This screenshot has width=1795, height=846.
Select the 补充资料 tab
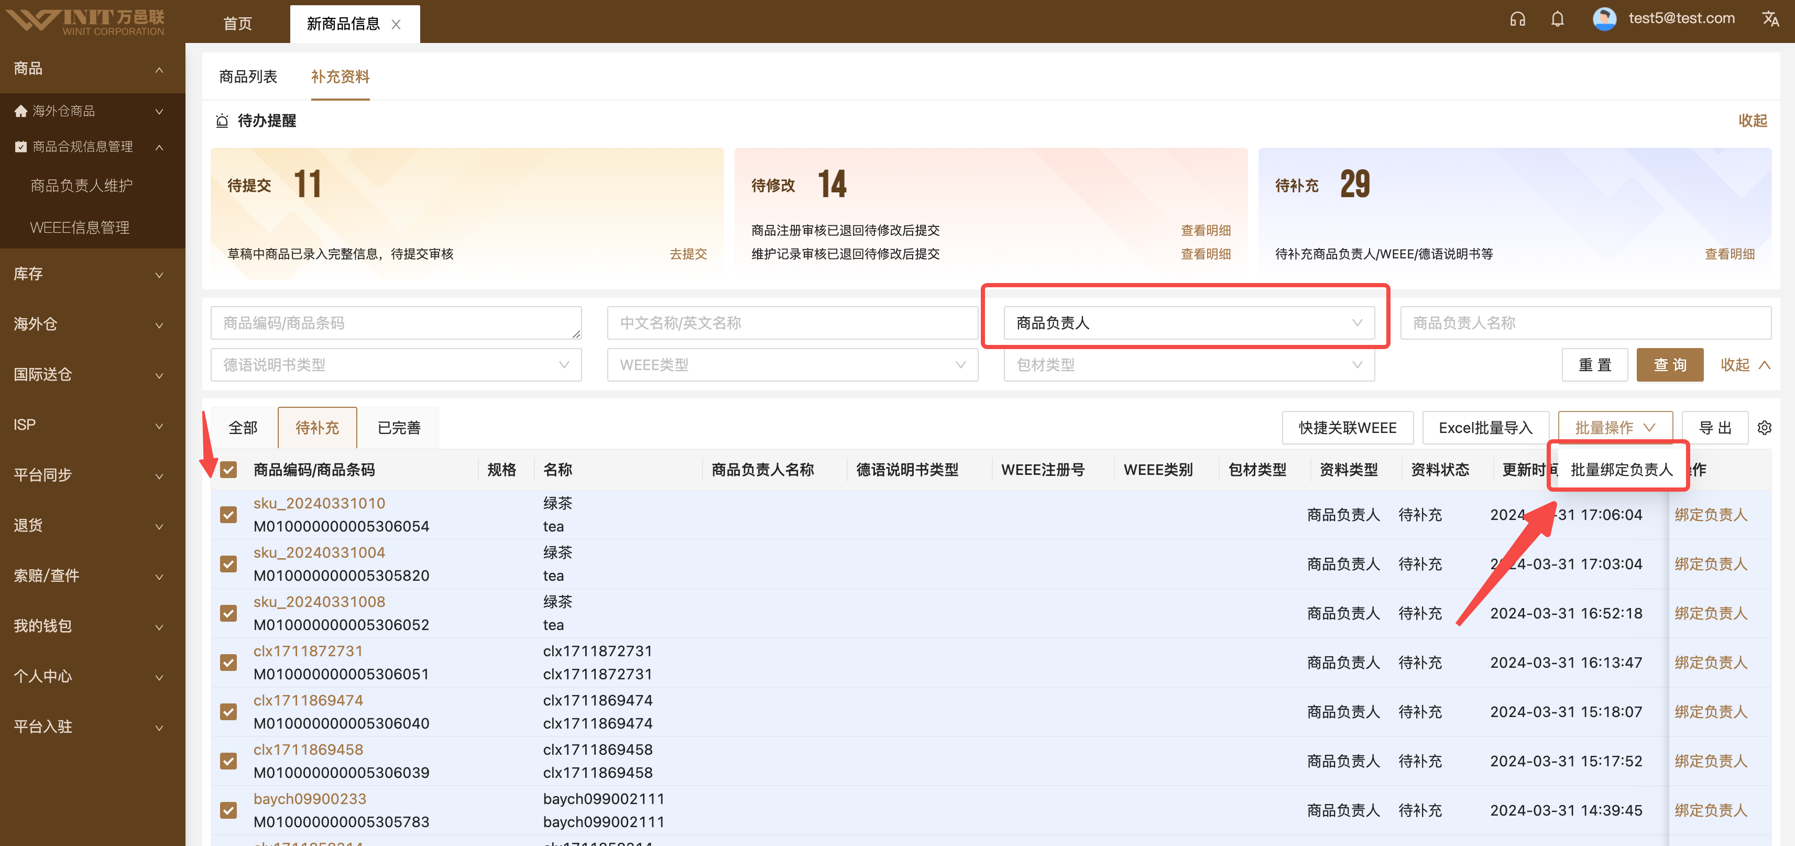click(x=340, y=77)
